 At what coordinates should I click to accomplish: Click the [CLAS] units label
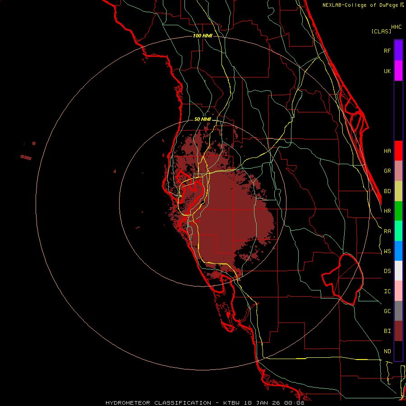click(x=381, y=32)
